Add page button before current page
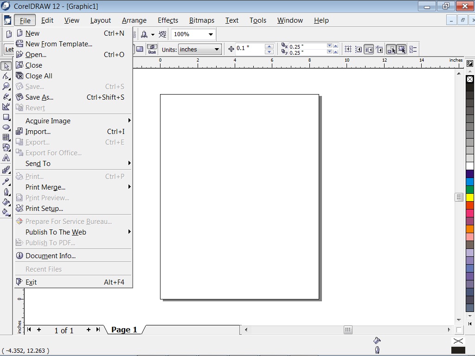475x356 pixels. [x=39, y=330]
